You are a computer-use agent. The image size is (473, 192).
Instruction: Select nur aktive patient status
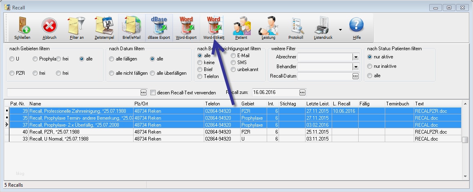[370, 57]
